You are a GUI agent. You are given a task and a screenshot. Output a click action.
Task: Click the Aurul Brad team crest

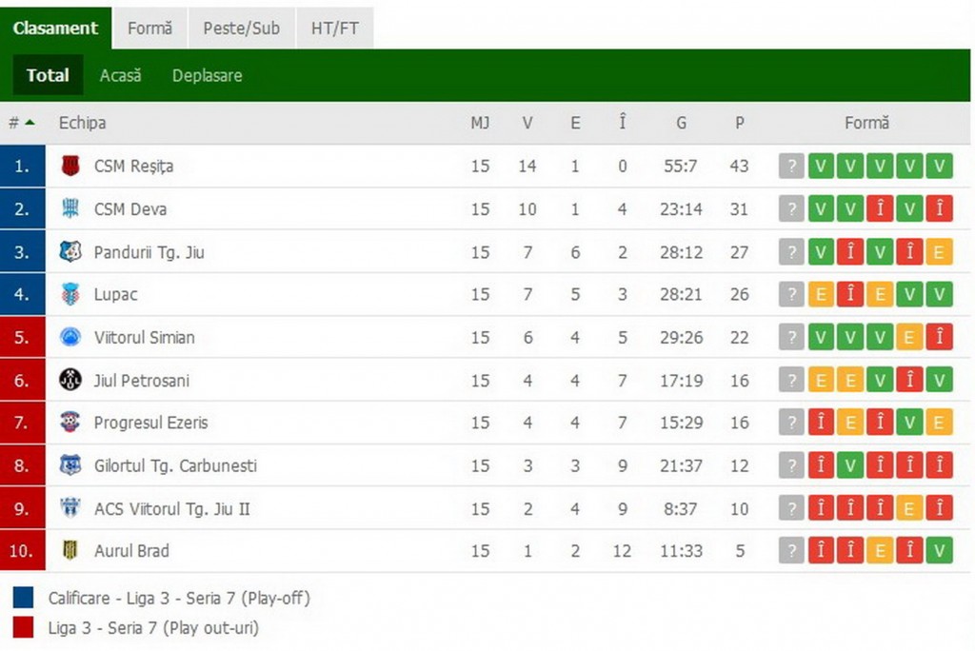[70, 550]
